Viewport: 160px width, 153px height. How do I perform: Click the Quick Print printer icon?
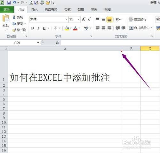(42, 3)
